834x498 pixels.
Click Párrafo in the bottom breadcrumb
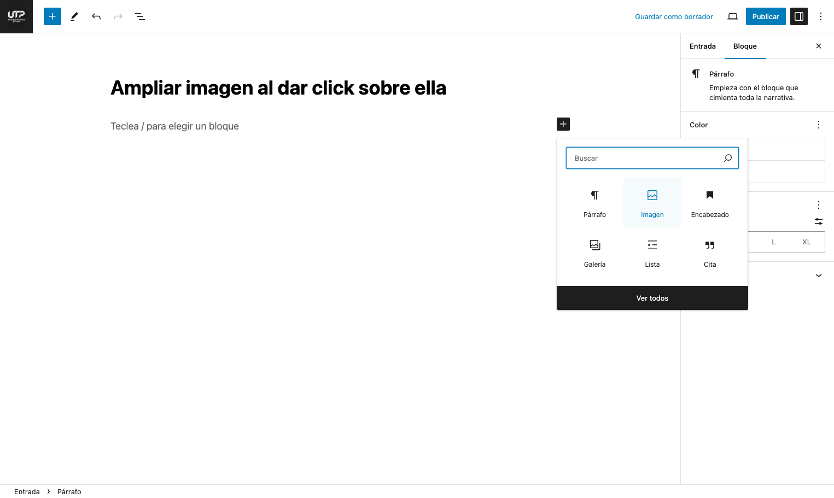click(69, 491)
